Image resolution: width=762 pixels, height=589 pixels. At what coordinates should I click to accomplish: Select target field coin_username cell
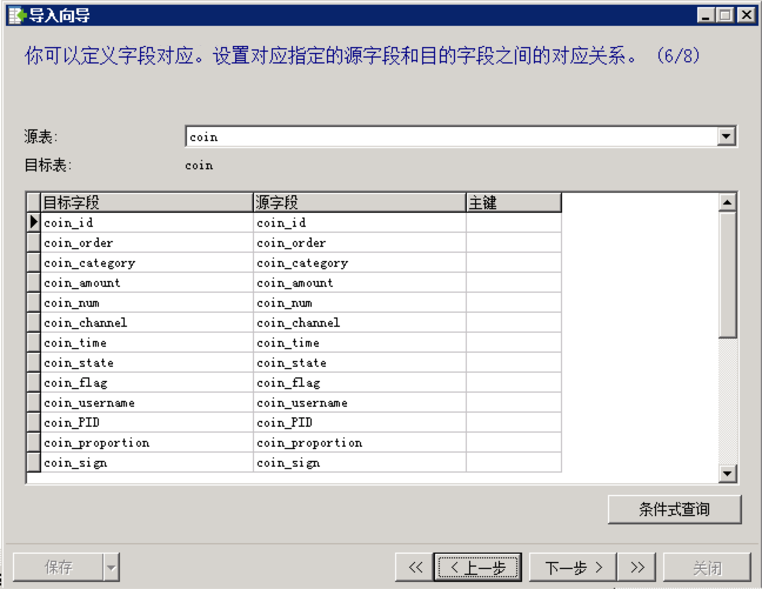[147, 403]
